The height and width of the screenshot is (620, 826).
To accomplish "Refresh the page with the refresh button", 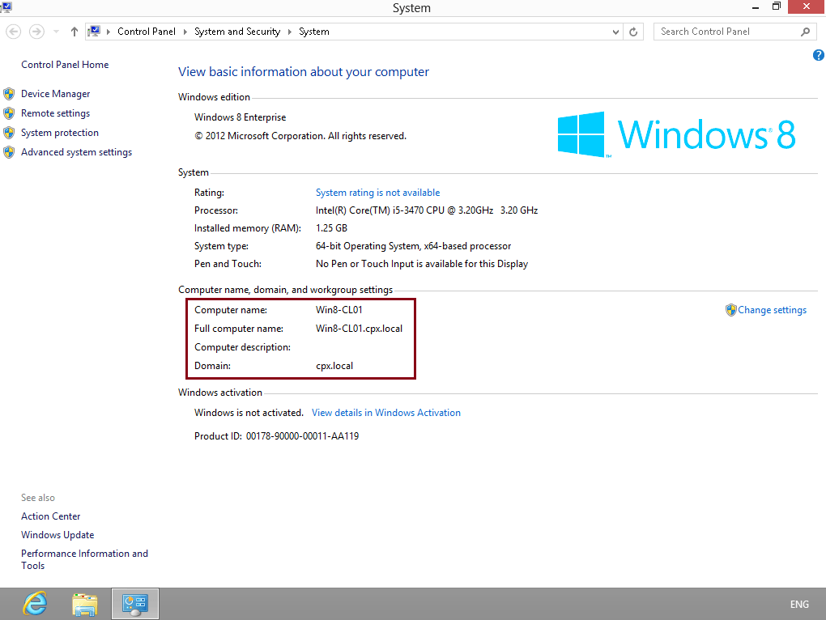I will pyautogui.click(x=633, y=32).
